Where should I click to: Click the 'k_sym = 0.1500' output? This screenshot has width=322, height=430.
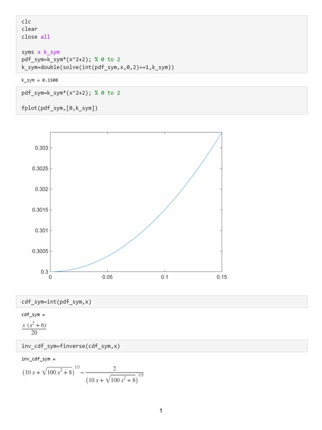tap(40, 80)
